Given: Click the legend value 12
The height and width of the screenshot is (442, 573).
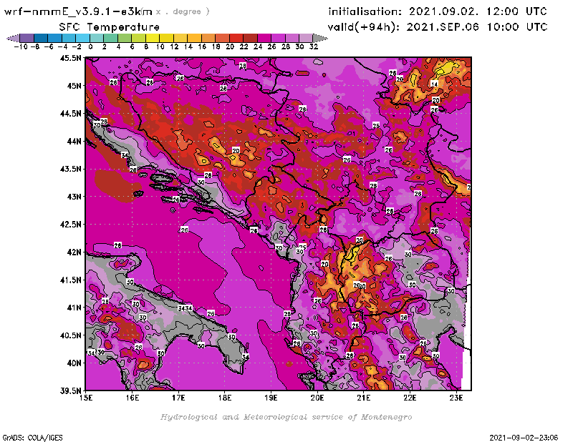Looking at the screenshot, I should coord(174,46).
